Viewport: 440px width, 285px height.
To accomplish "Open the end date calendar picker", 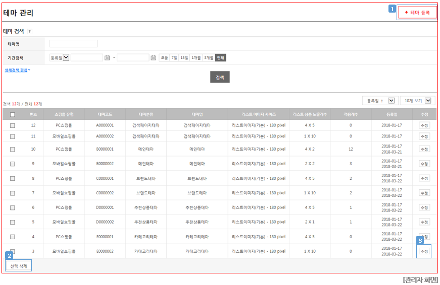I will tap(153, 58).
